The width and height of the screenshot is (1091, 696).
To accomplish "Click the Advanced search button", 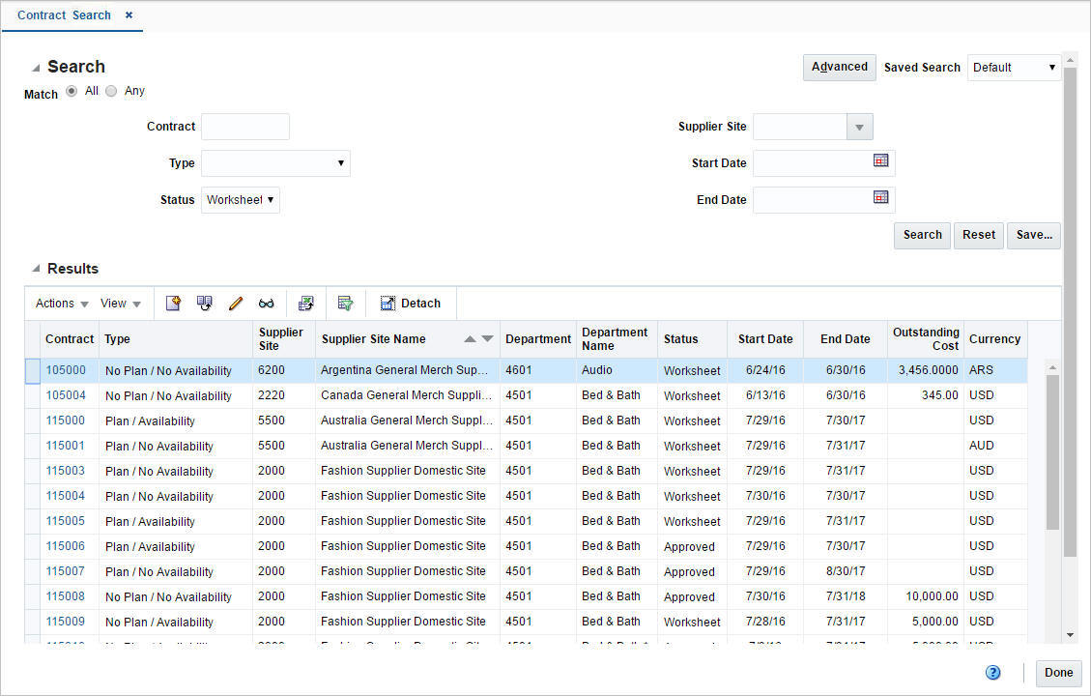I will [x=839, y=67].
